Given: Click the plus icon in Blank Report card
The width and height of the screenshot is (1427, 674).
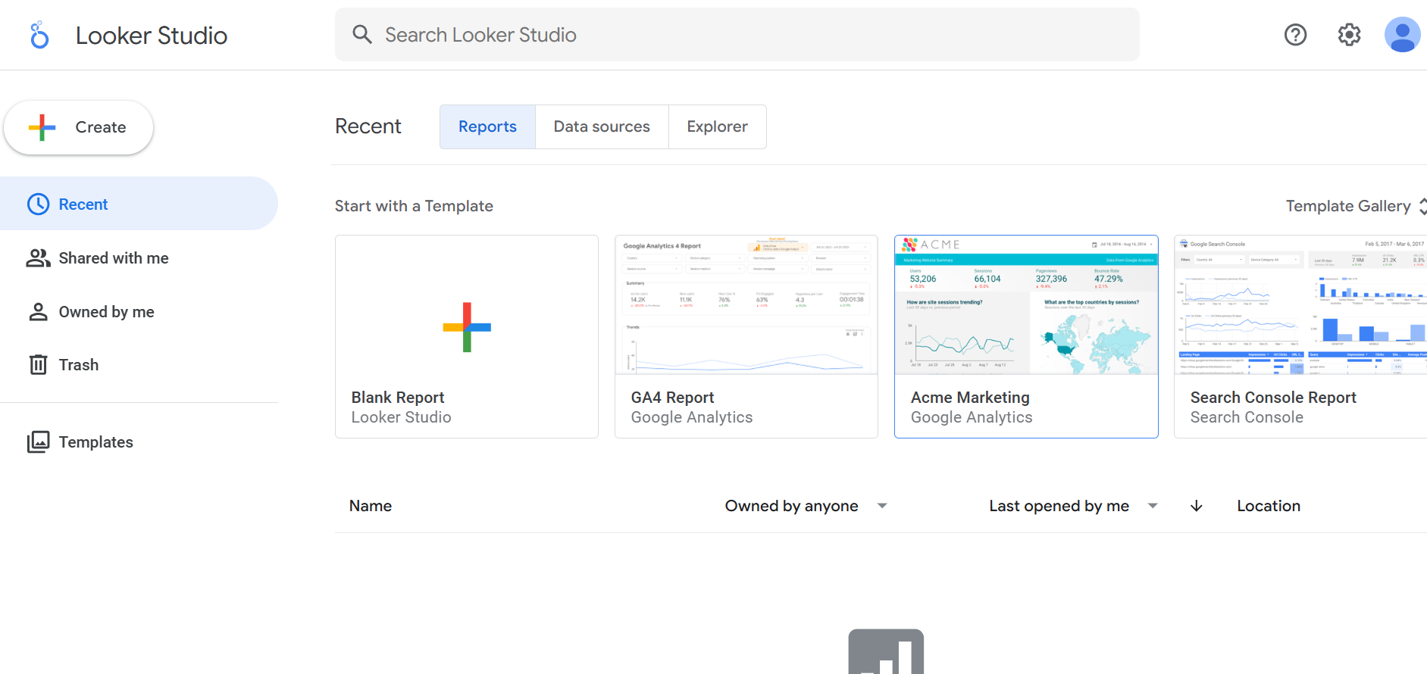Looking at the screenshot, I should point(467,327).
